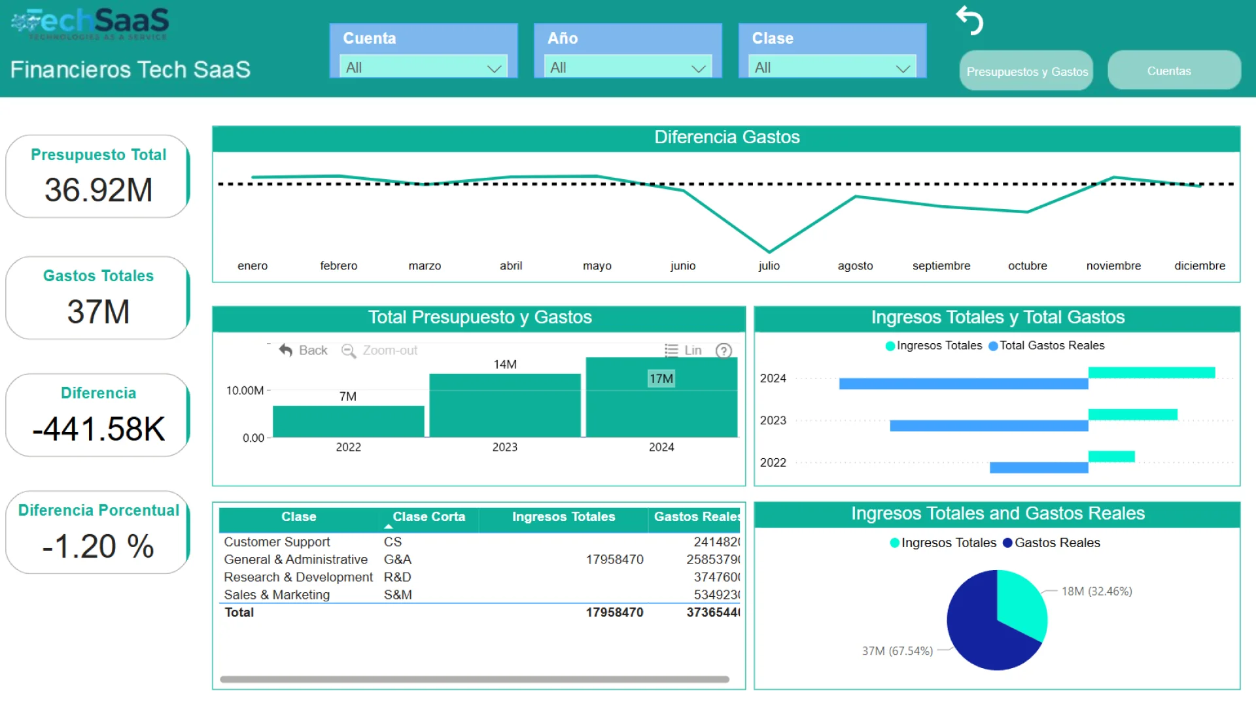Click the Back arrow in bar chart toolbar
1256x706 pixels.
click(x=286, y=350)
